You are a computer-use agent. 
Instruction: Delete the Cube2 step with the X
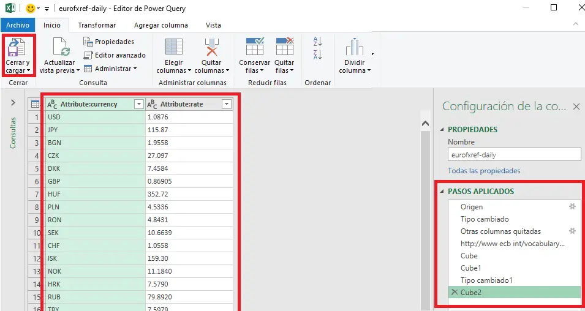(455, 292)
